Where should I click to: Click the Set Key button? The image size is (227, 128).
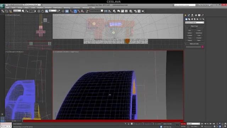pos(183,127)
